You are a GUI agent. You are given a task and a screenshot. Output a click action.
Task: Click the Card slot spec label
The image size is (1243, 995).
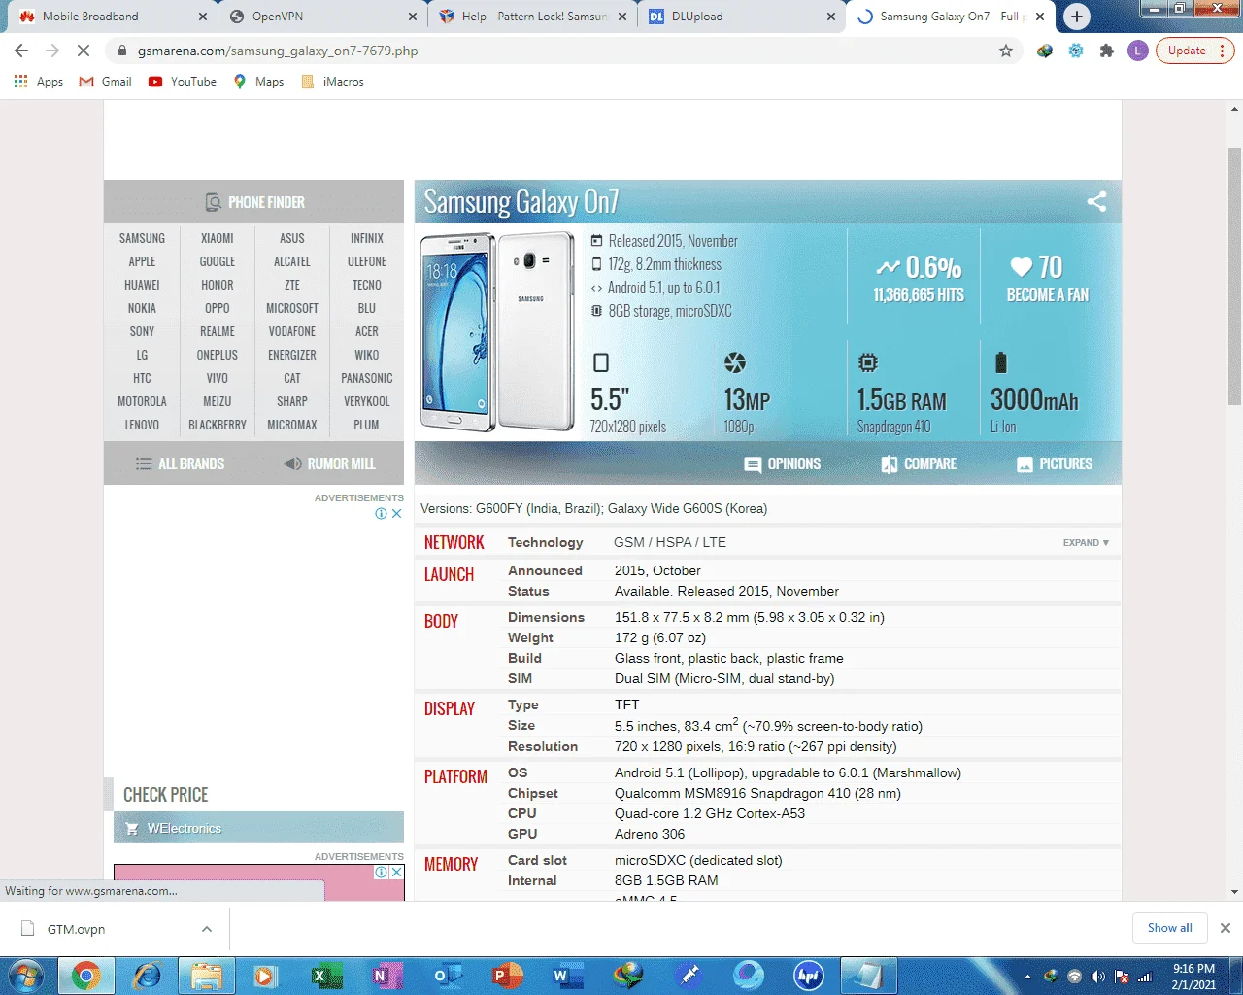coord(537,860)
